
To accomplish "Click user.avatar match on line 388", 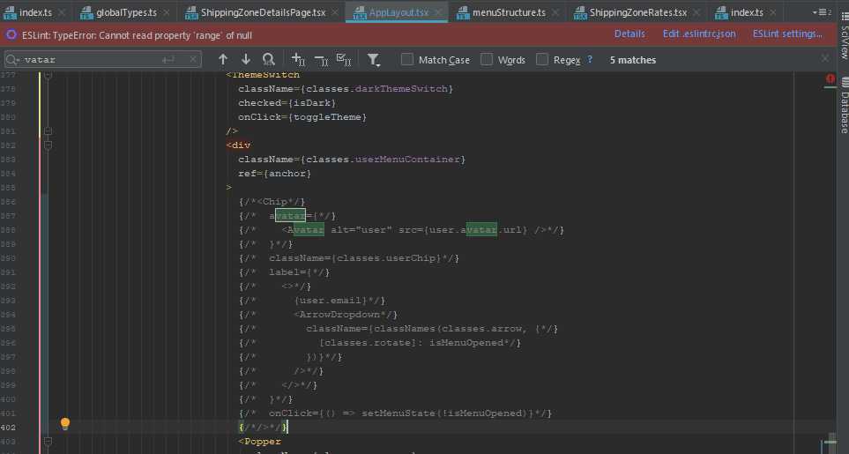I will 481,230.
